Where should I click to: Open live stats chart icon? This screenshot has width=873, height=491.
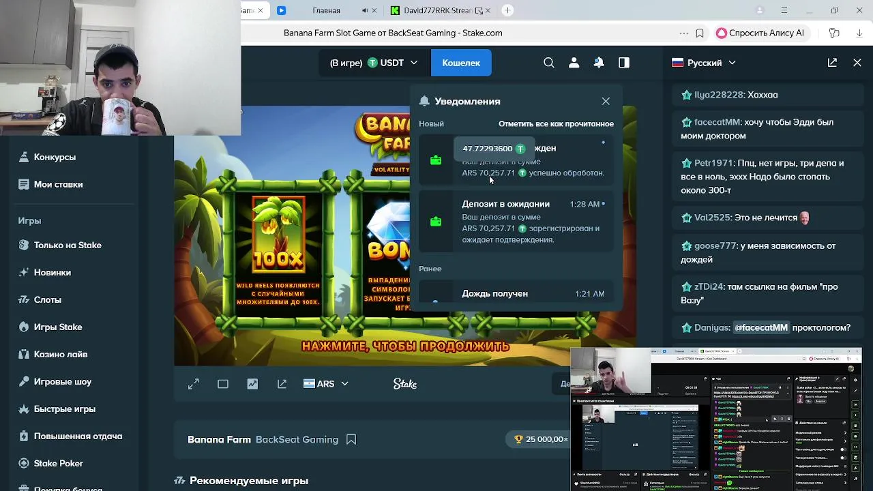coord(252,384)
